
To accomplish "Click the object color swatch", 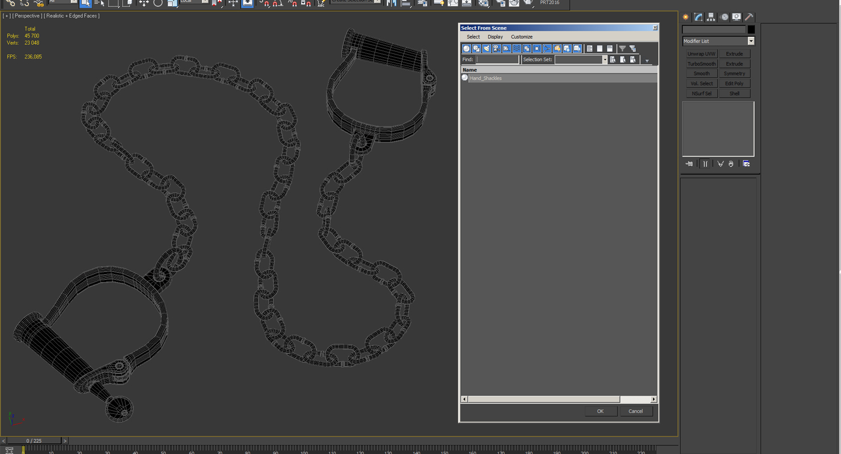I will 751,30.
